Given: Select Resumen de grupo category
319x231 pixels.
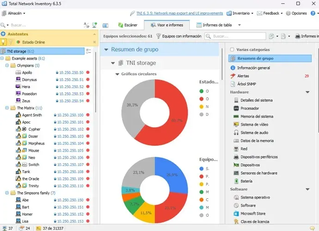Looking at the screenshot, I should tap(270, 59).
